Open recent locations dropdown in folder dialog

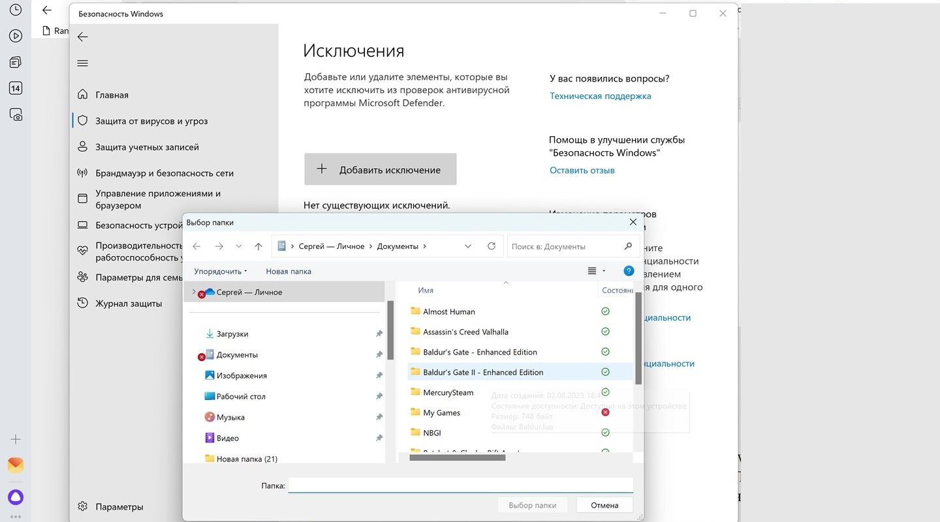tap(239, 246)
